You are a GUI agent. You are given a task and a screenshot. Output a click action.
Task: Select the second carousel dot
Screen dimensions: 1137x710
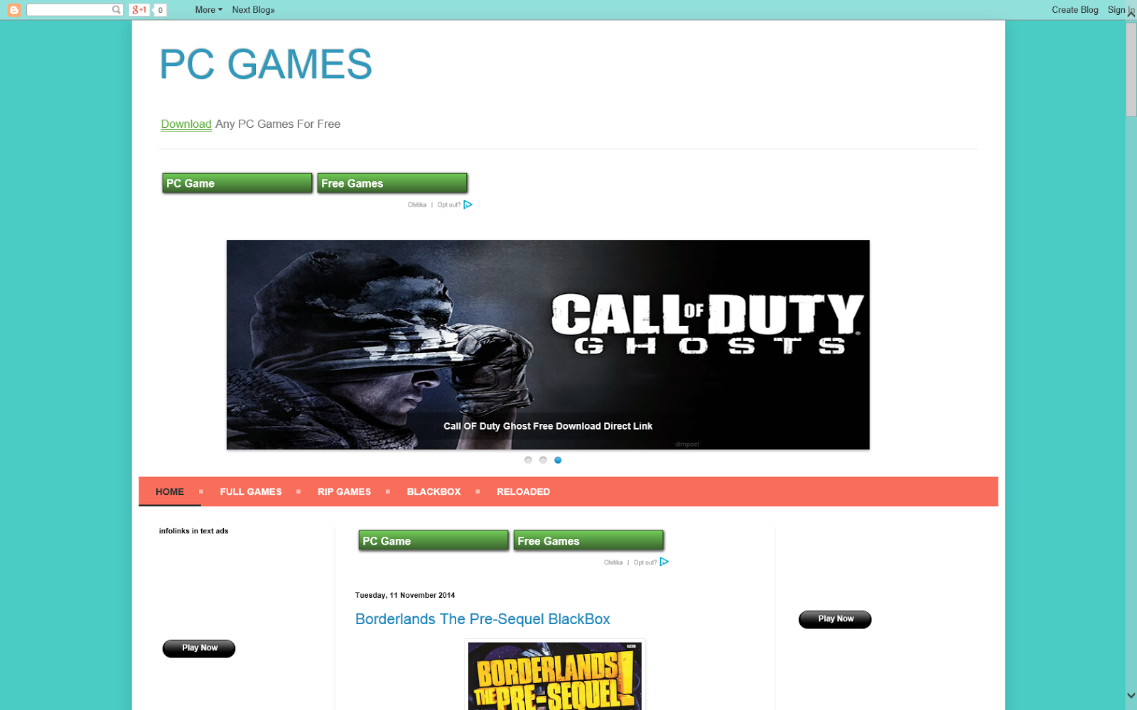coord(543,460)
